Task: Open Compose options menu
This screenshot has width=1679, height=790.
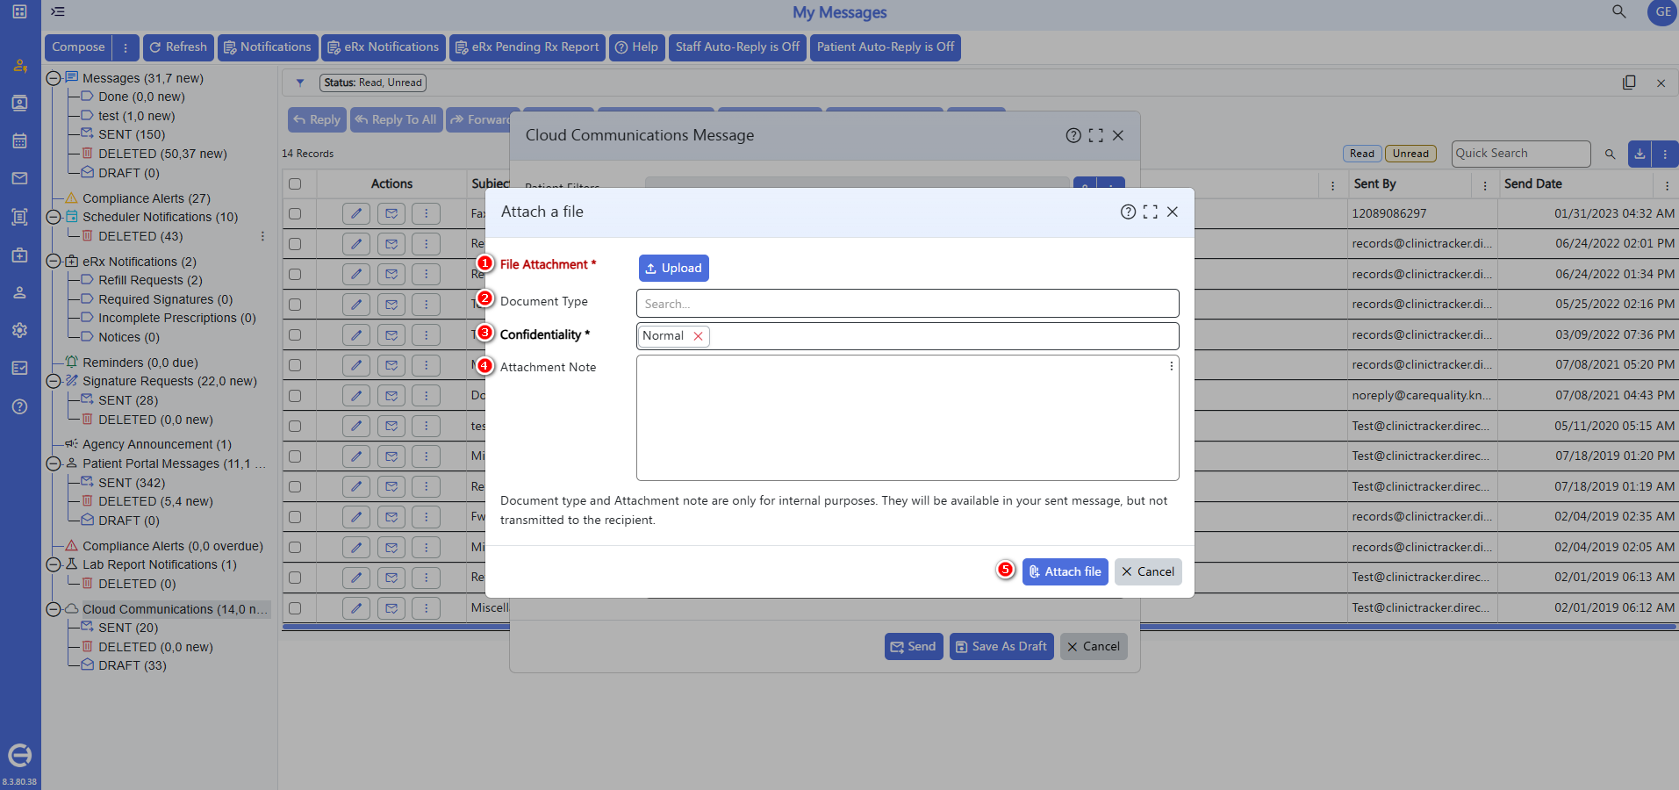Action: 126,47
